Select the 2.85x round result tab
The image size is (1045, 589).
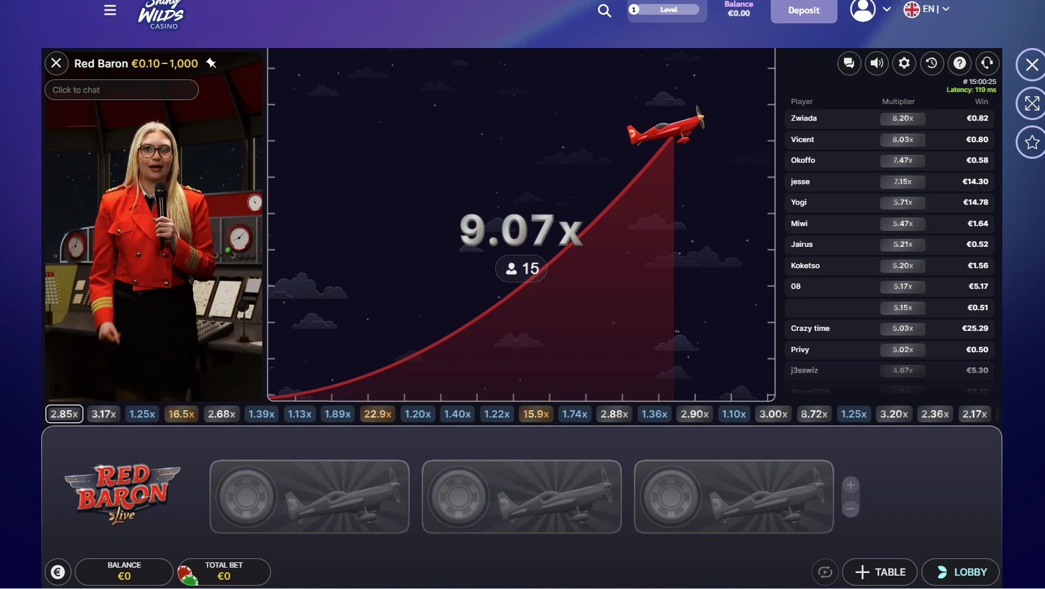pos(63,414)
